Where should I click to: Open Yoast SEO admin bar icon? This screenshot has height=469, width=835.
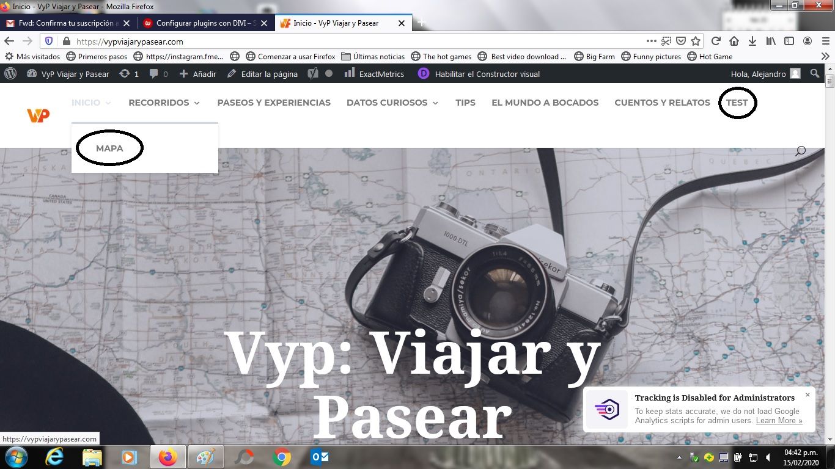tap(312, 73)
